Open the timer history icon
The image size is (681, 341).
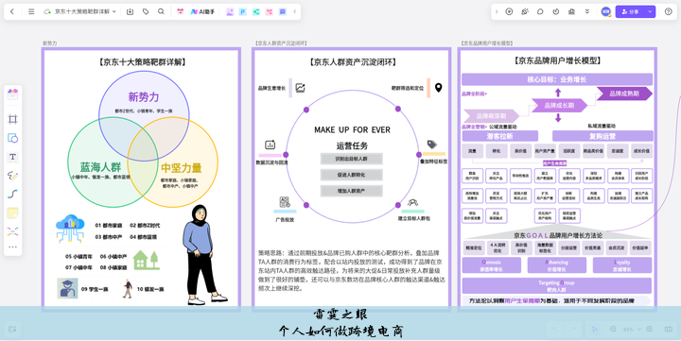coord(556,11)
